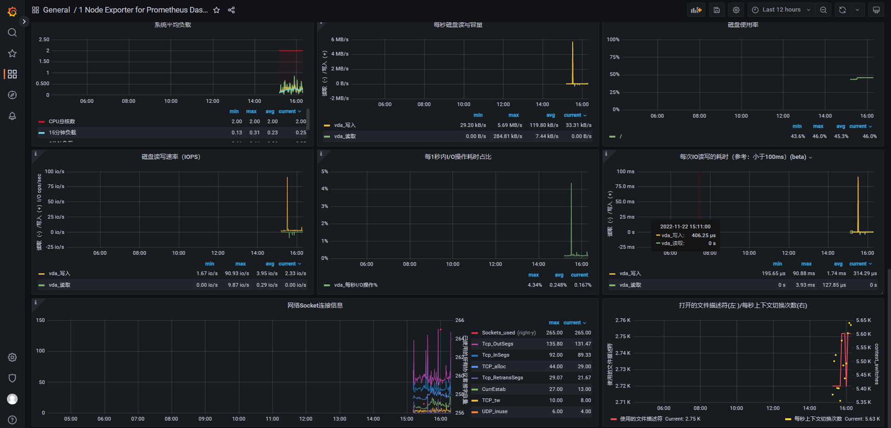Open the Grafana home logo
The height and width of the screenshot is (428, 891).
[x=13, y=12]
